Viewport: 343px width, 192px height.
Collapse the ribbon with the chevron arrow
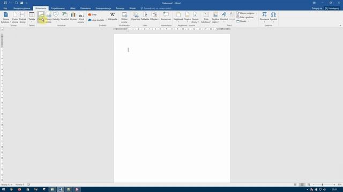pos(340,25)
